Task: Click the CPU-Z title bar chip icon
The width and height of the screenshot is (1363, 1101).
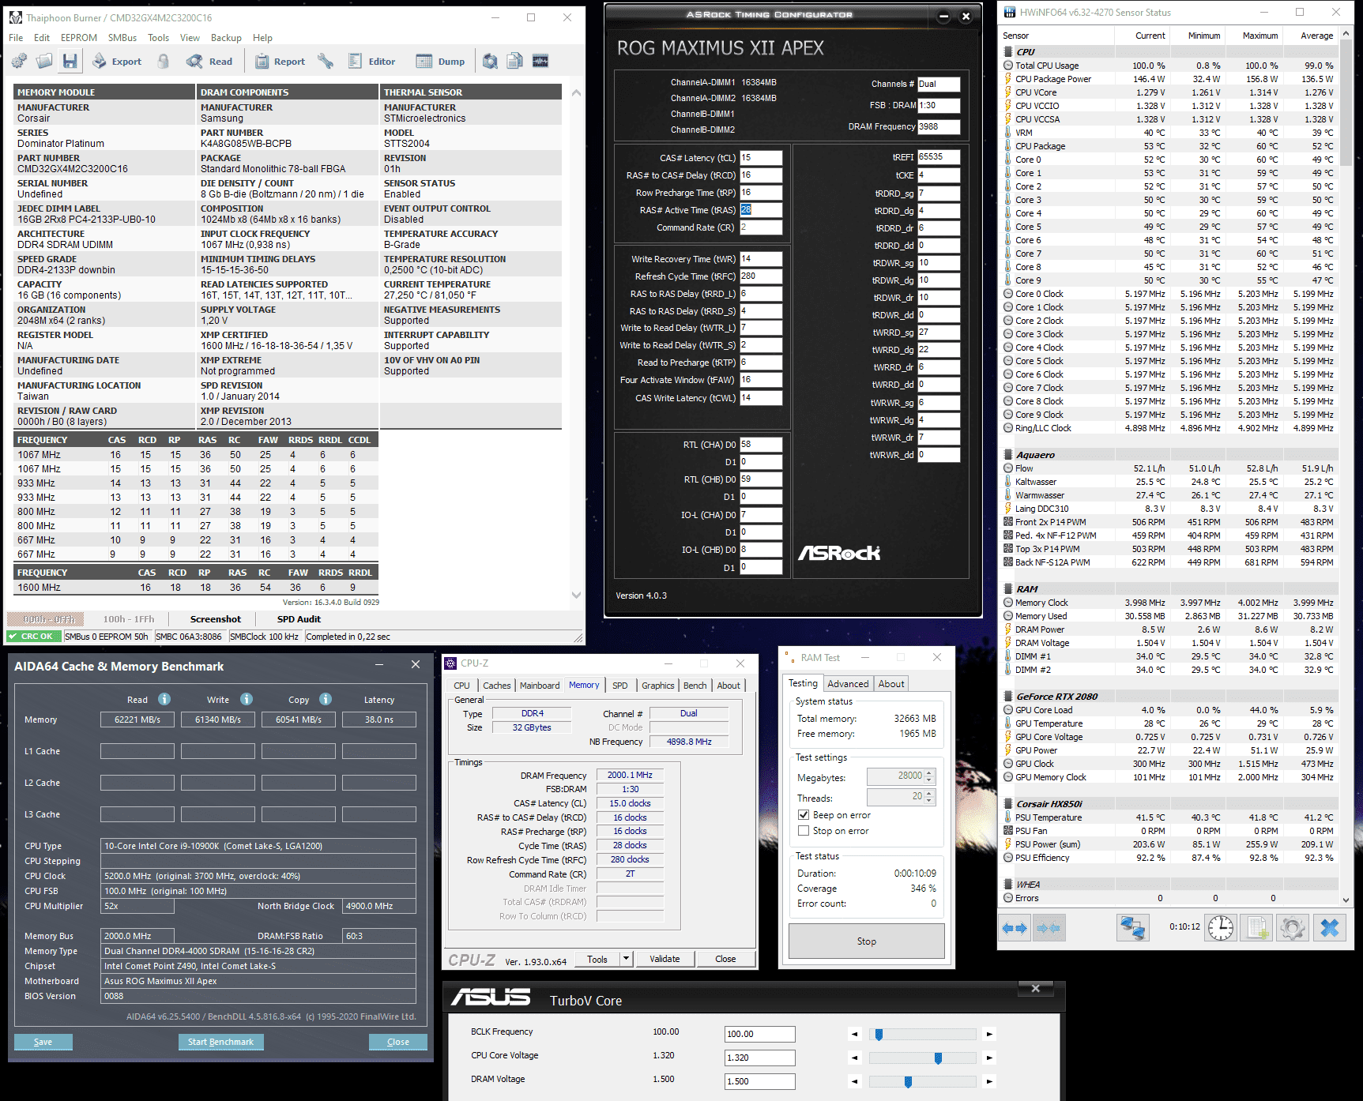Action: coord(450,663)
